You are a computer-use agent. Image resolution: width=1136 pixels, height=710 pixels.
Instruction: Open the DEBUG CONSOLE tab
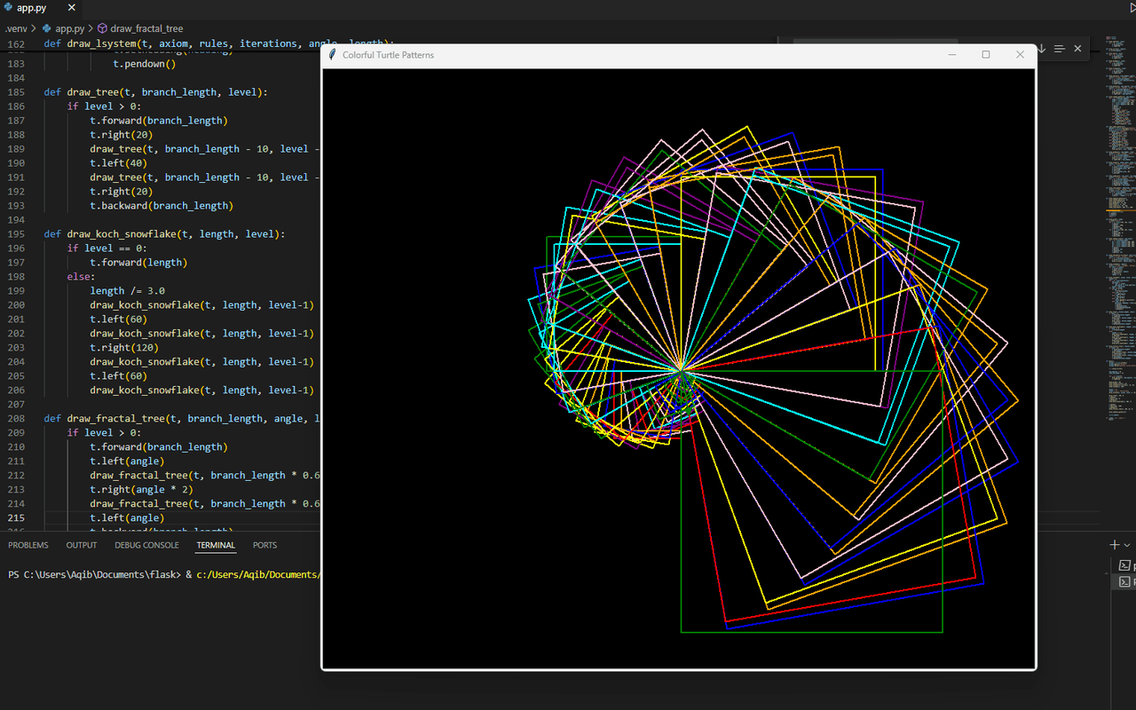[146, 545]
